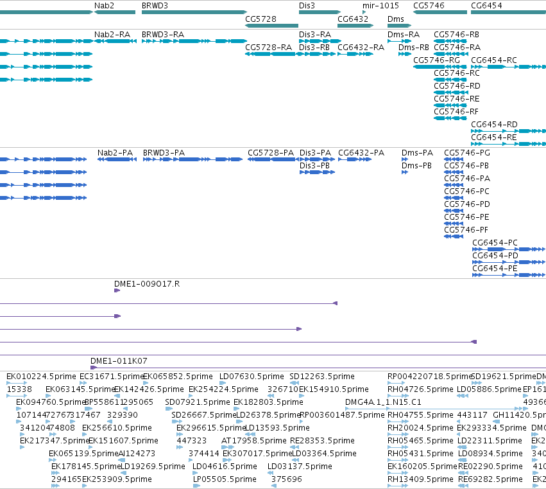Select the AT17958.5prime EST glyph
Viewport: 546px width, 489px height.
[228, 447]
